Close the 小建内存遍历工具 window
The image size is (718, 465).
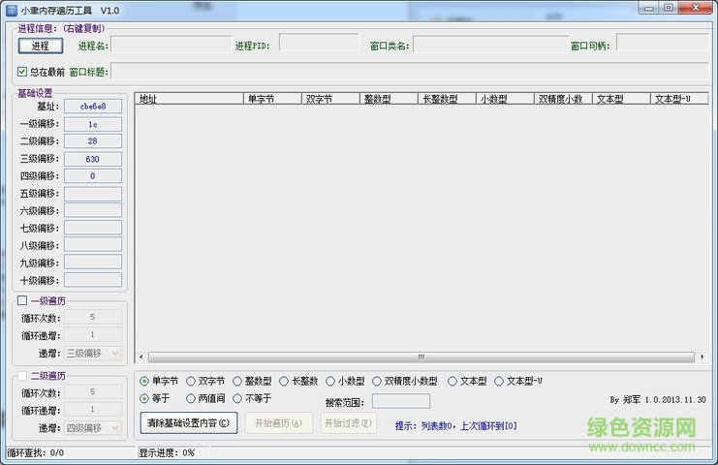(696, 8)
